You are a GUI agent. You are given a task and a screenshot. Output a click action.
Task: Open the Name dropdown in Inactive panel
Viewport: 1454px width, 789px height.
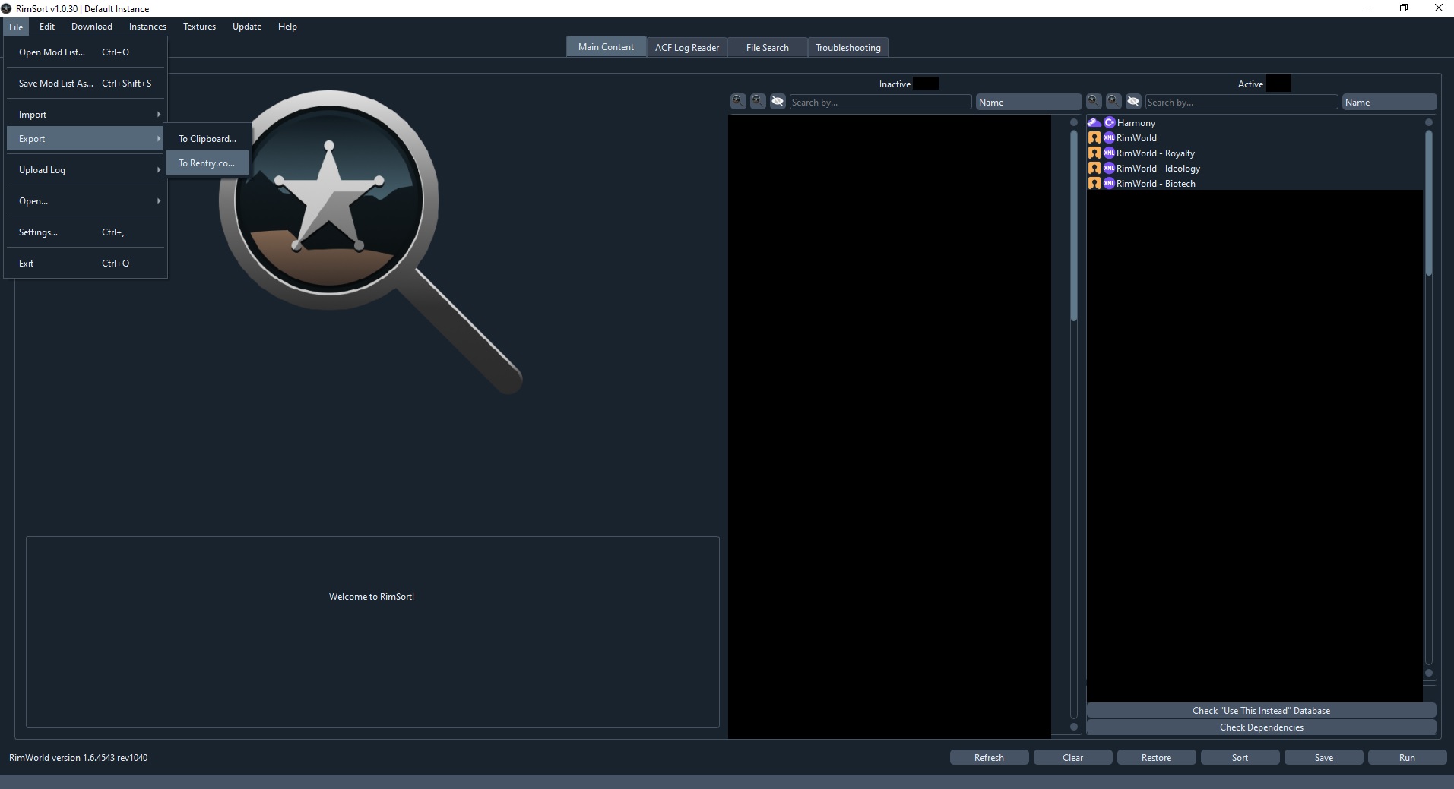click(1028, 103)
